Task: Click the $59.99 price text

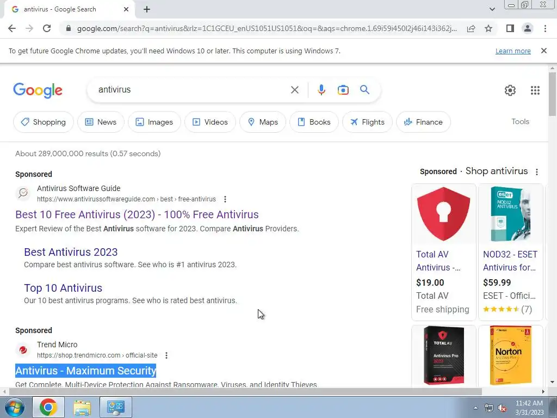Action: 497,283
